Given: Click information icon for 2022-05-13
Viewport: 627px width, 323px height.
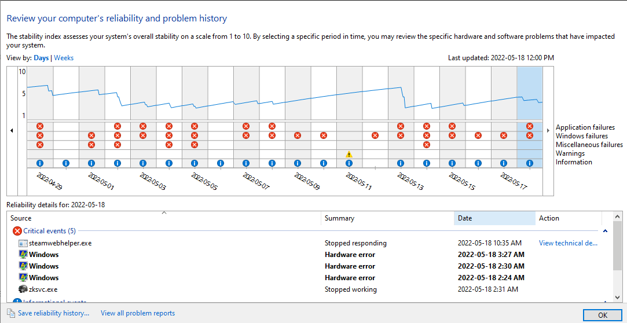Looking at the screenshot, I should (x=401, y=163).
